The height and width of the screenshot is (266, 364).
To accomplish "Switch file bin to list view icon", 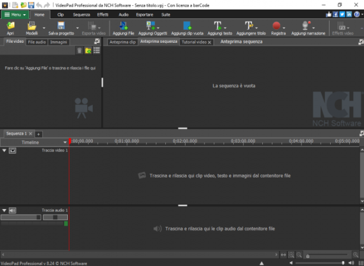I will pyautogui.click(x=96, y=50).
